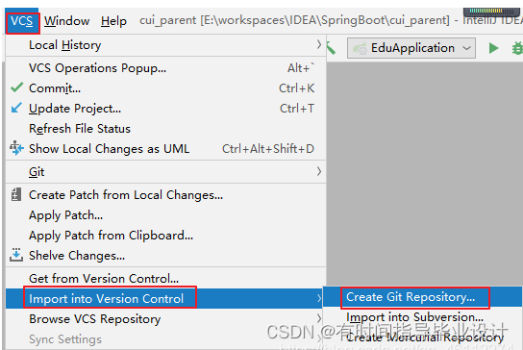Click the memory indicator bar at top right
This screenshot has height=350, width=523.
[x=491, y=12]
